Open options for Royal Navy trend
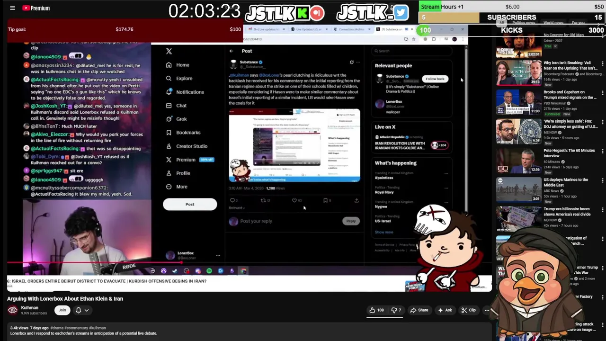 point(446,188)
